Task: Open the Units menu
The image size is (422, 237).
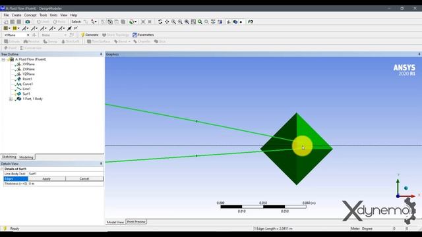Action: pyautogui.click(x=53, y=15)
